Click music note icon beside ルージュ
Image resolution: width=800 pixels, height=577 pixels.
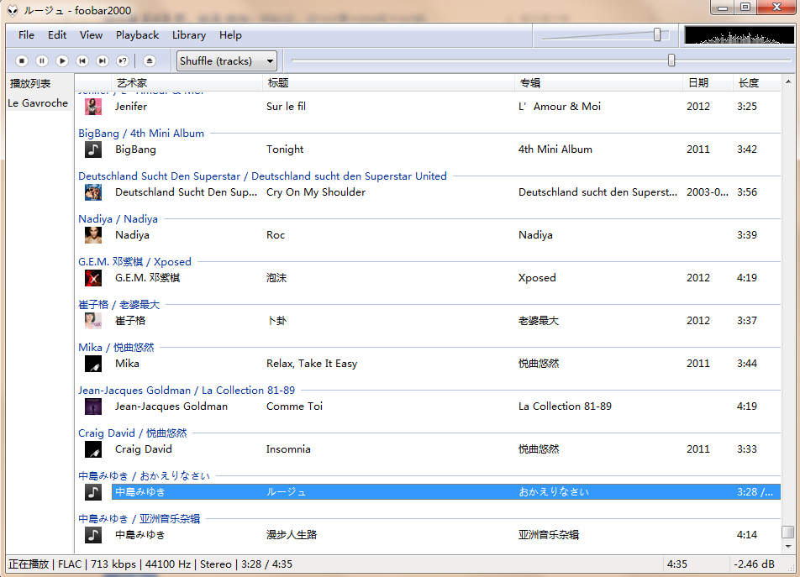[92, 492]
